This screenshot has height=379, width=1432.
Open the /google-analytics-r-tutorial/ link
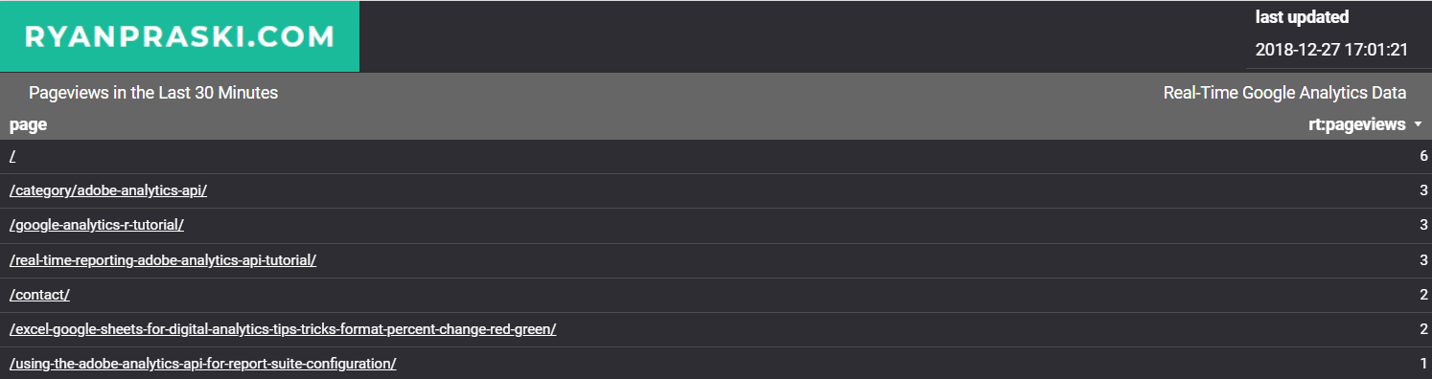97,225
